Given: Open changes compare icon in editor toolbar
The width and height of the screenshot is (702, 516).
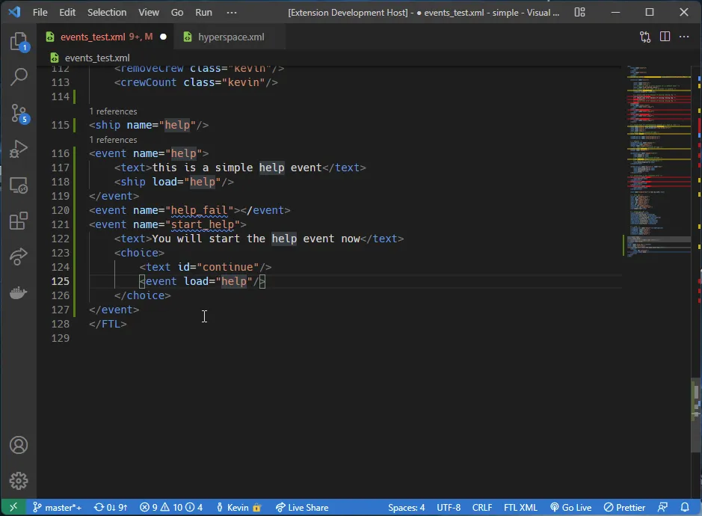Looking at the screenshot, I should pos(645,37).
